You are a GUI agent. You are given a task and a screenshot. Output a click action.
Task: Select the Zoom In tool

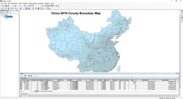click(x=2, y=8)
